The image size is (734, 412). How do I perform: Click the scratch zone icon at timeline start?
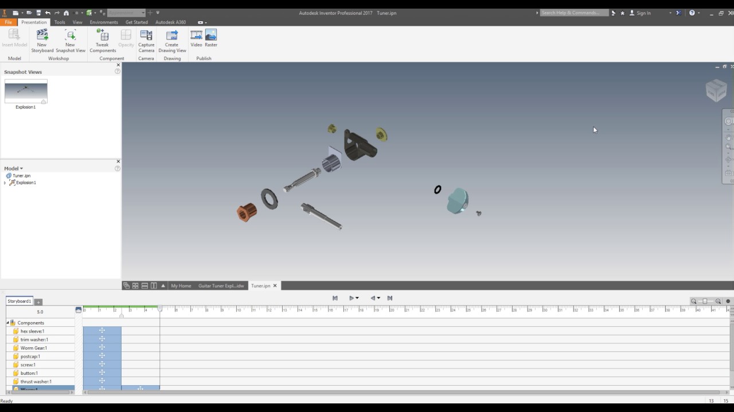tap(79, 310)
